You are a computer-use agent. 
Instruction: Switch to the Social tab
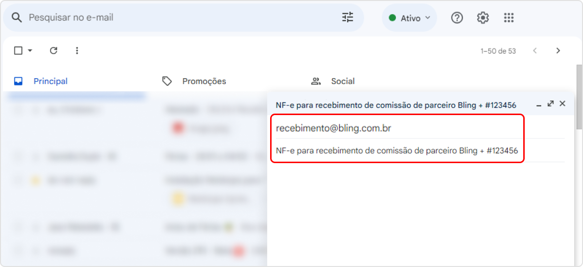click(333, 81)
